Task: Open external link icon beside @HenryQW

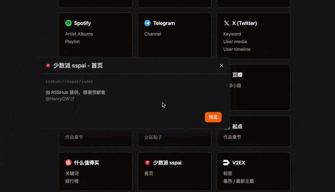Action: click(72, 99)
